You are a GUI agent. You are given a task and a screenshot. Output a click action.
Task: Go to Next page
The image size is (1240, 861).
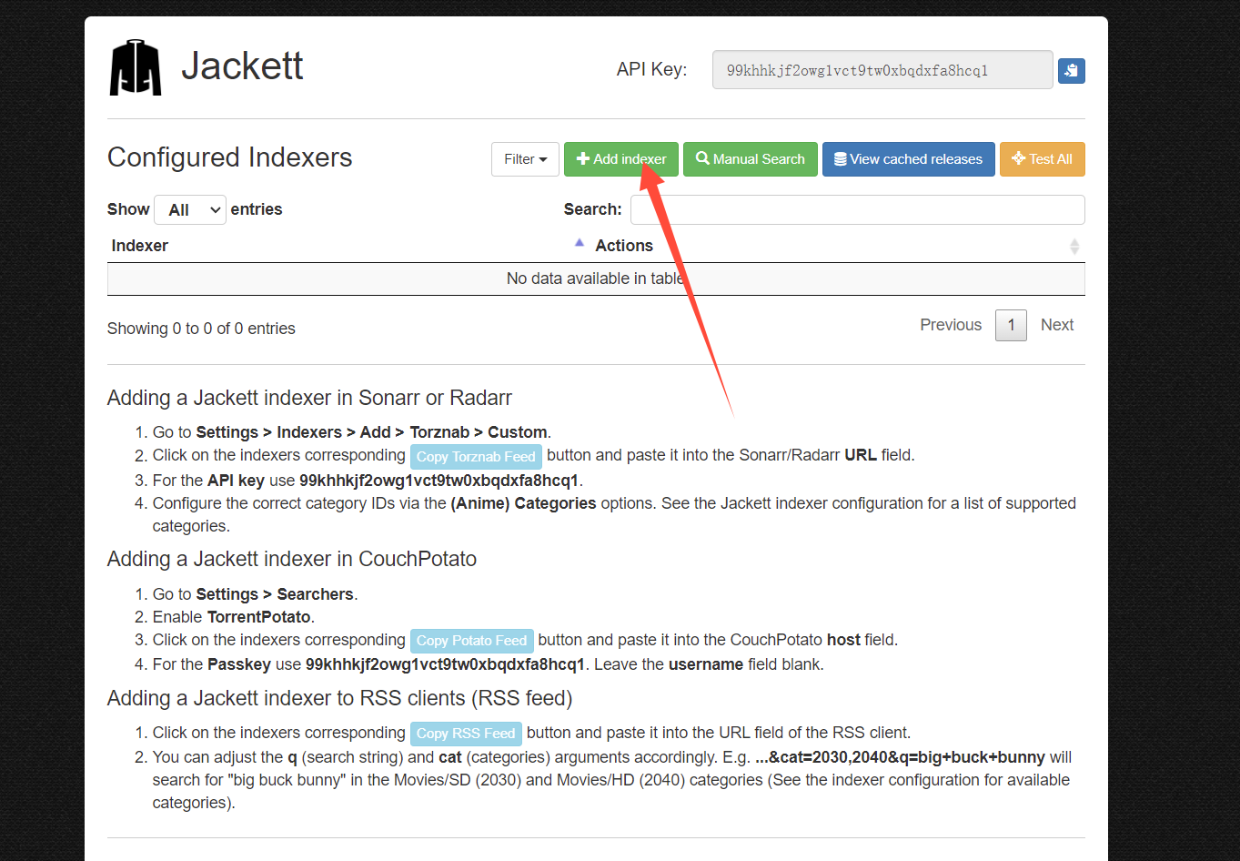tap(1057, 325)
